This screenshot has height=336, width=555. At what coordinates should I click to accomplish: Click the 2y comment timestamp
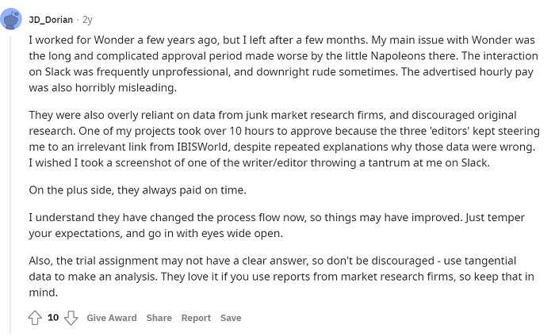click(87, 20)
